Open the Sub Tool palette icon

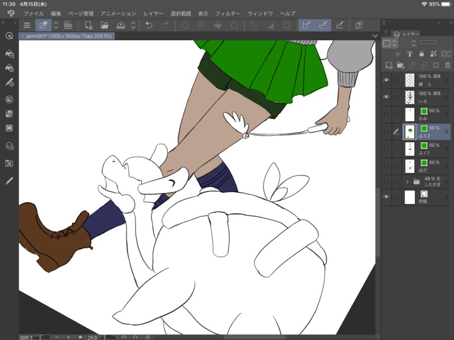9,53
